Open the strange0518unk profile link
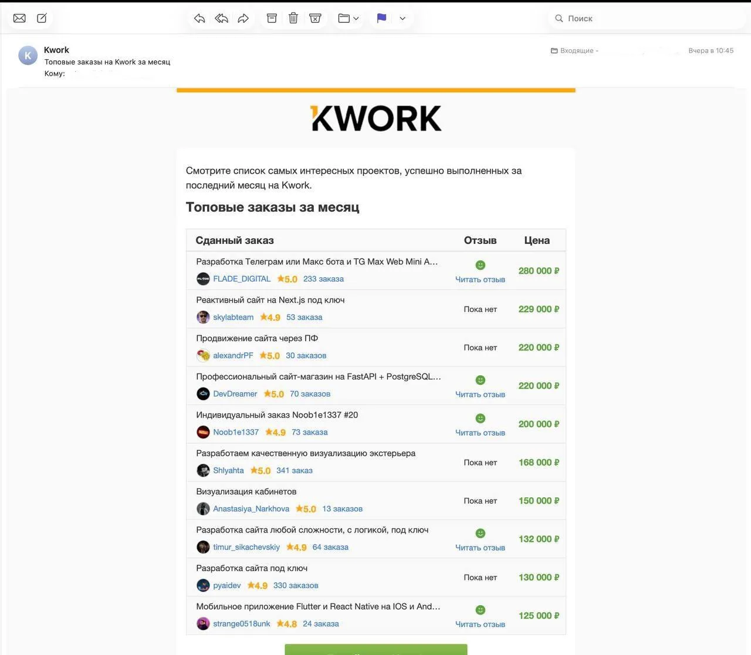The width and height of the screenshot is (751, 655). [242, 624]
